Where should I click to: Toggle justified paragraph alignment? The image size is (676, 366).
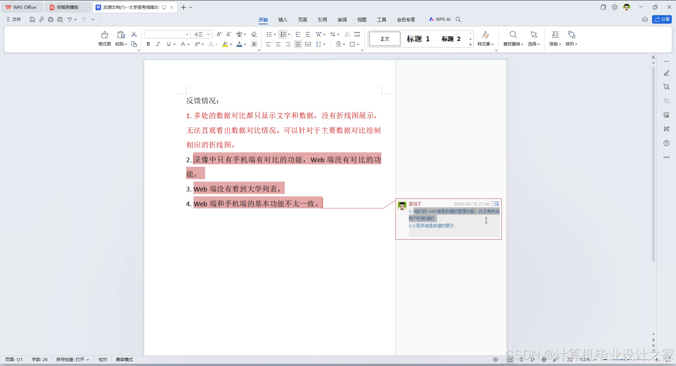click(298, 44)
